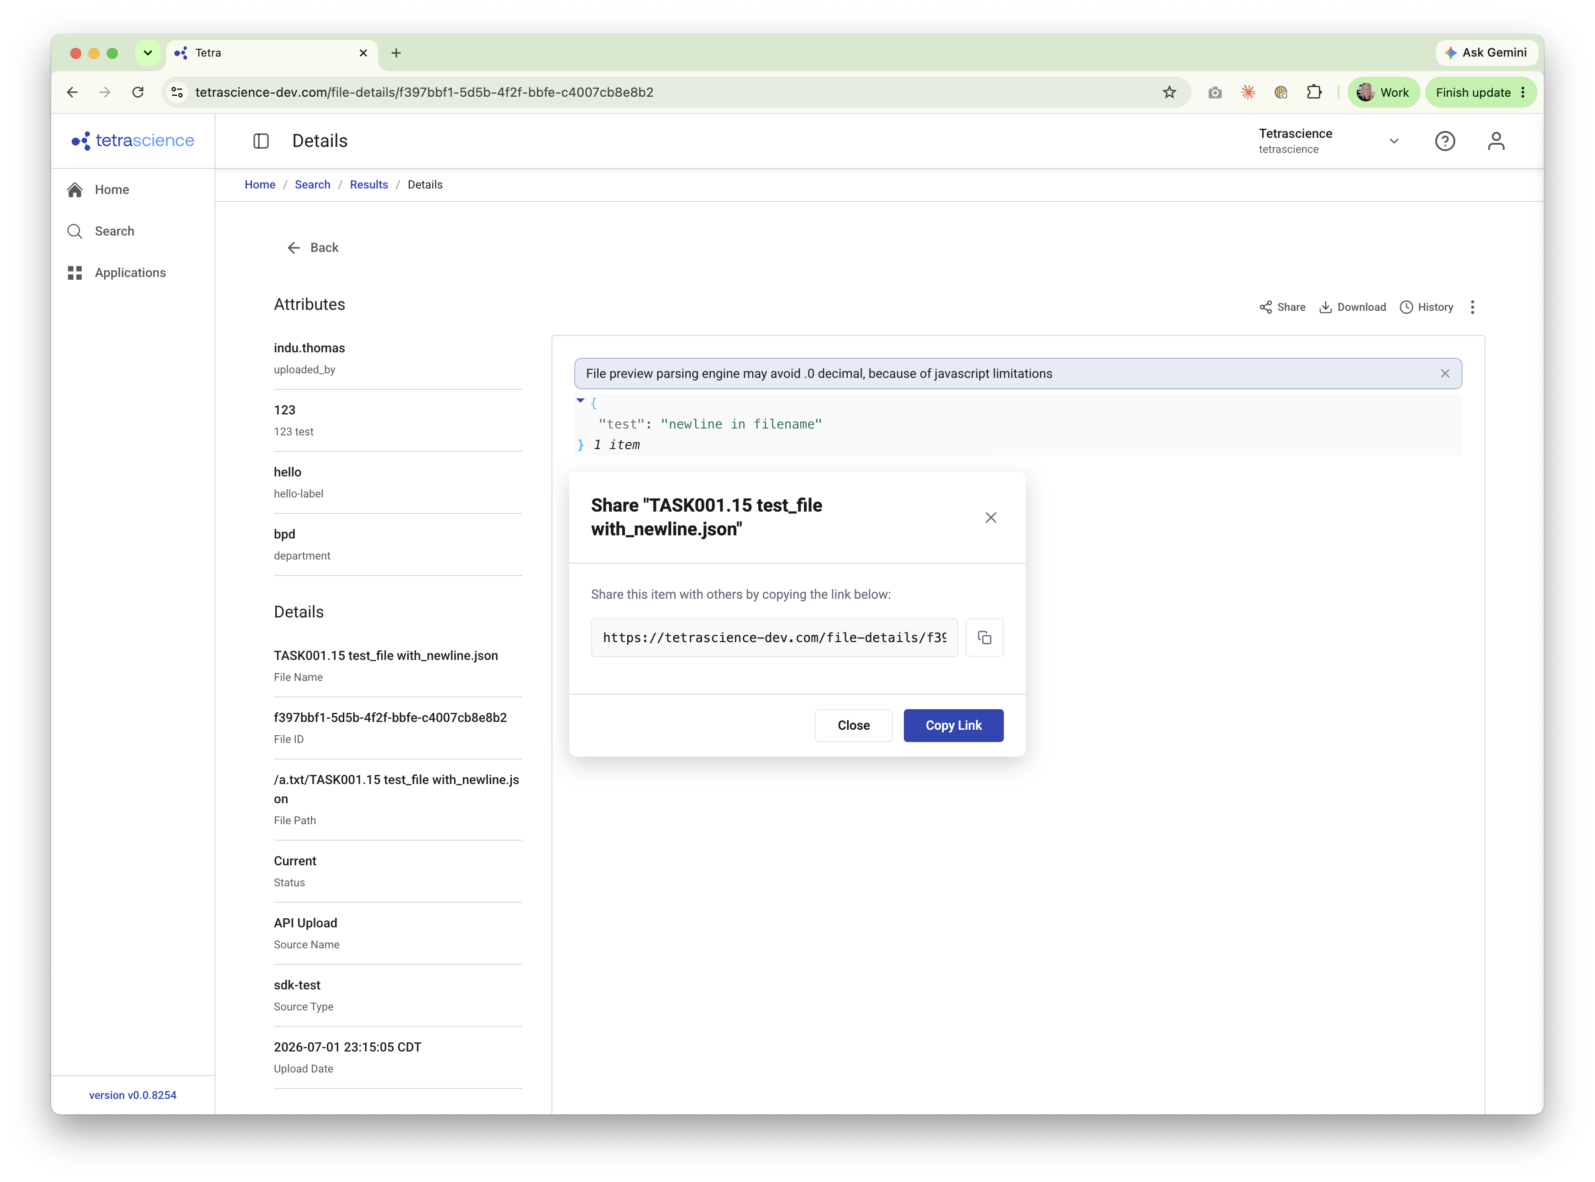Click the bpd department attribute
The width and height of the screenshot is (1595, 1182).
click(x=284, y=534)
